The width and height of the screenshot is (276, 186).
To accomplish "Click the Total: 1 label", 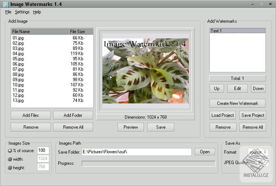I will (x=238, y=78).
